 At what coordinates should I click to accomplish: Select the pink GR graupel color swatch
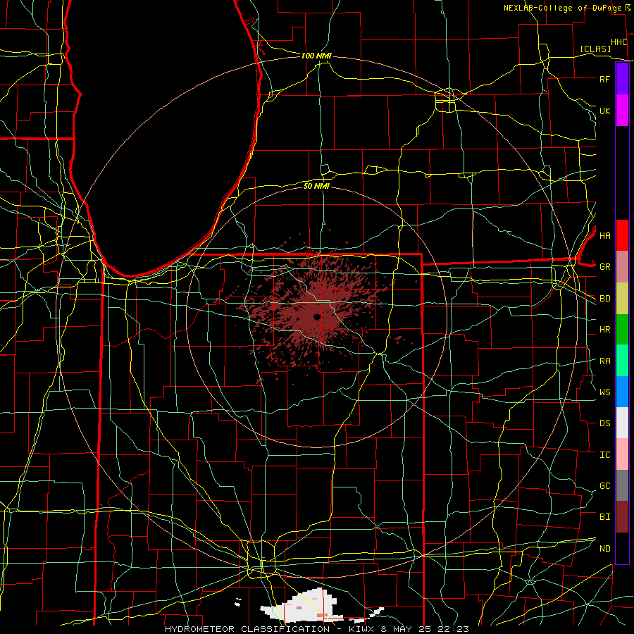(622, 266)
